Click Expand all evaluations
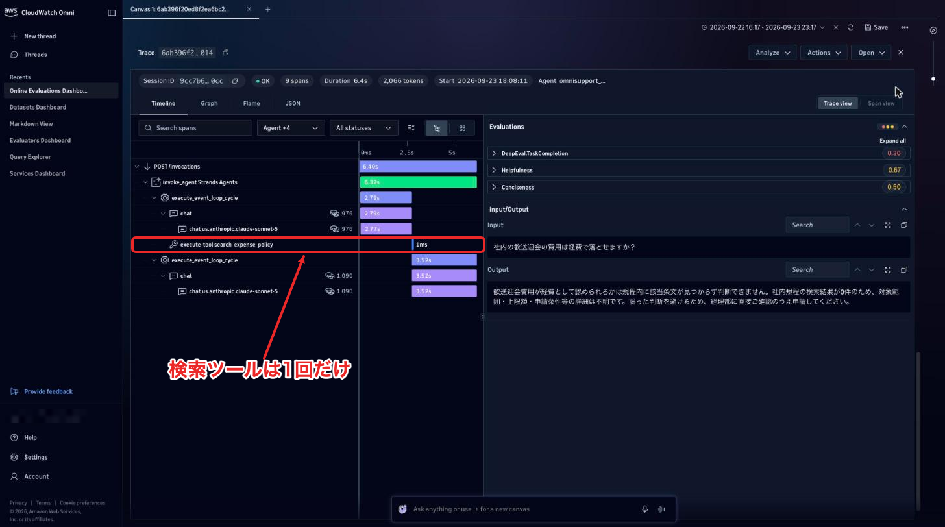The image size is (945, 527). pyautogui.click(x=892, y=141)
